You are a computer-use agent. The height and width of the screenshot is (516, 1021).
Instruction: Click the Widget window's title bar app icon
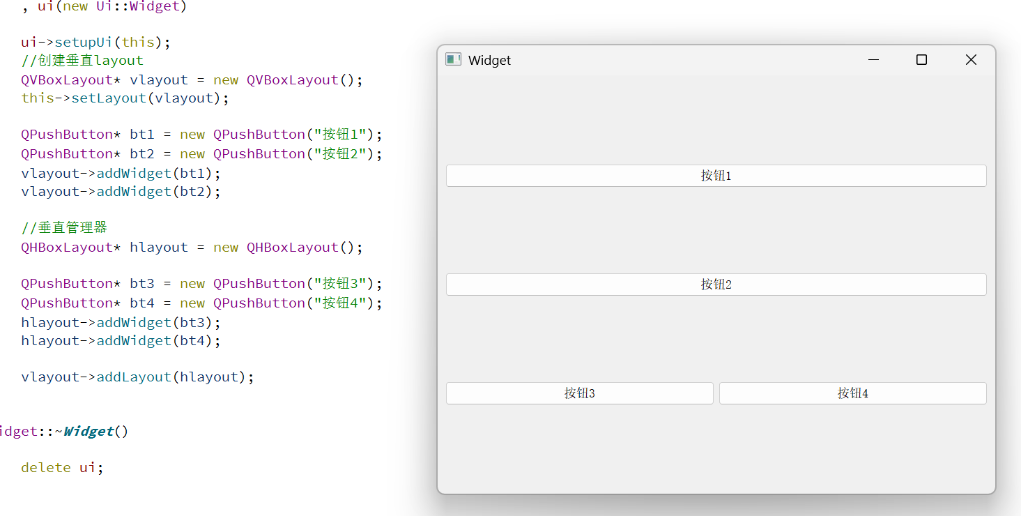click(x=453, y=60)
